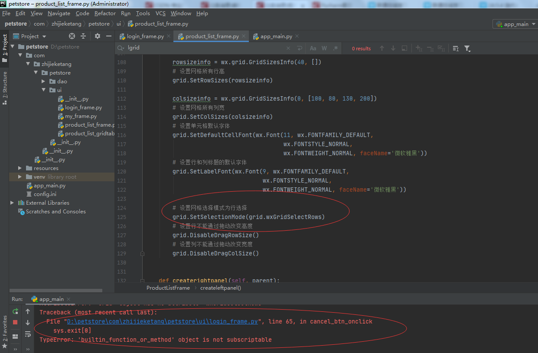Toggle Words (W) option in search bar
Viewport: 538px width, 353px height.
(324, 48)
